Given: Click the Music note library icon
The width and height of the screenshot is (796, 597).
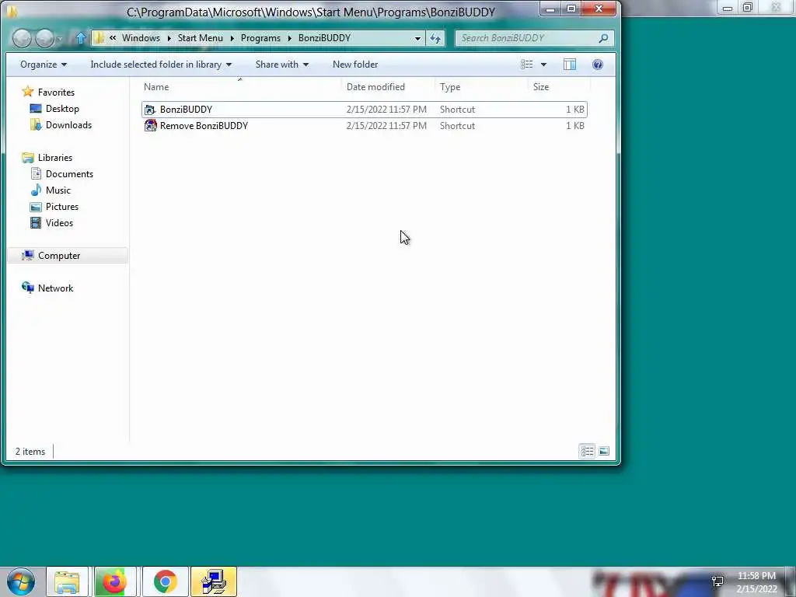Looking at the screenshot, I should pos(36,190).
